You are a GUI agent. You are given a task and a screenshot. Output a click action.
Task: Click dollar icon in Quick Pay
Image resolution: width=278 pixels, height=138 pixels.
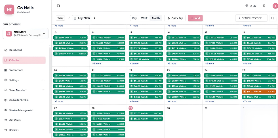169,18
